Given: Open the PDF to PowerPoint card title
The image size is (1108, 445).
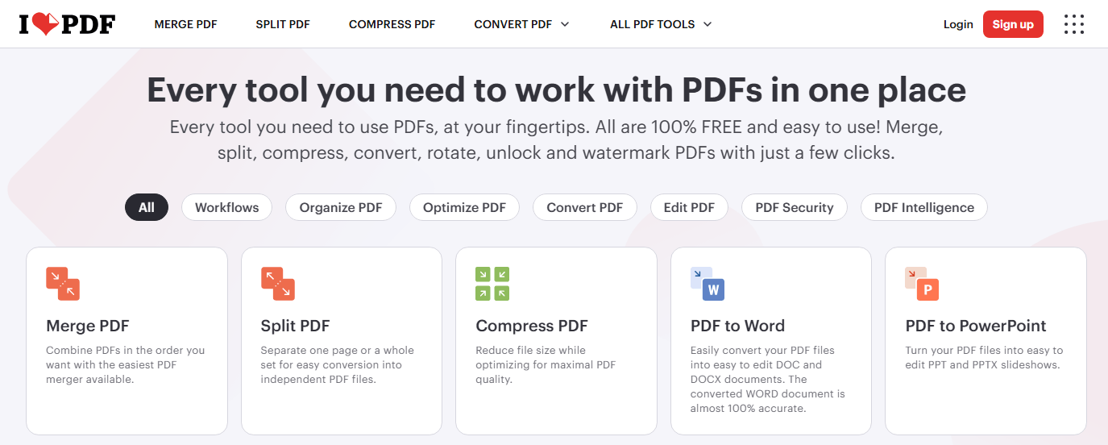Looking at the screenshot, I should (976, 326).
